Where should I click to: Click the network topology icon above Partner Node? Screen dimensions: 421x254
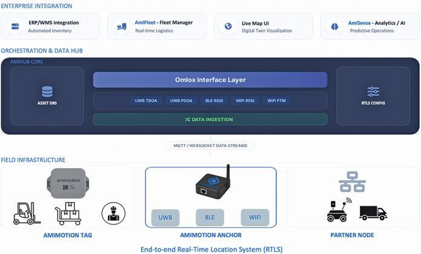click(x=352, y=182)
